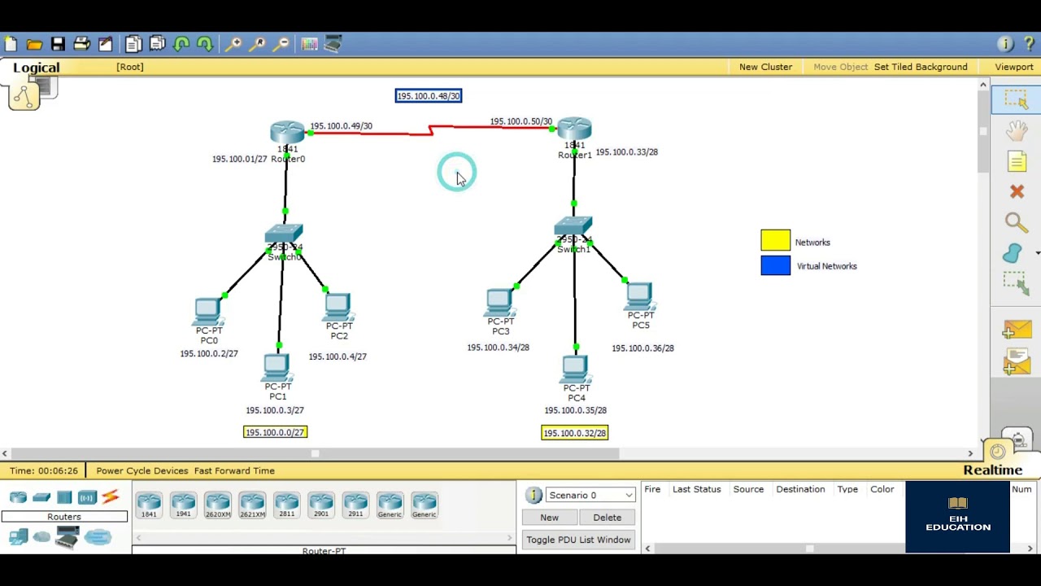This screenshot has width=1041, height=586.
Task: Click the Undo green arrow icon
Action: (x=181, y=44)
